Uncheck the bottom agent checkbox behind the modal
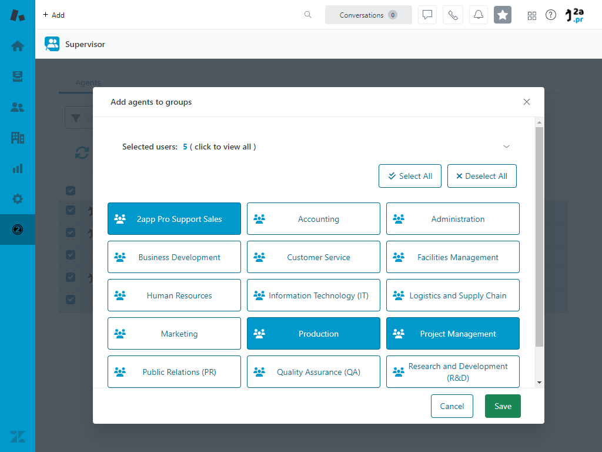 (71, 299)
